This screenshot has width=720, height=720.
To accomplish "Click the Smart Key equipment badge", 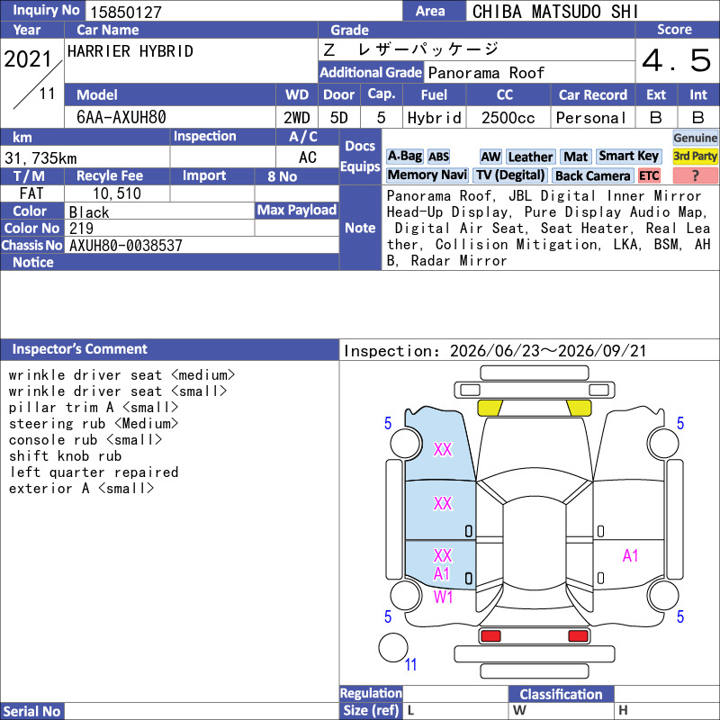I will tap(628, 157).
